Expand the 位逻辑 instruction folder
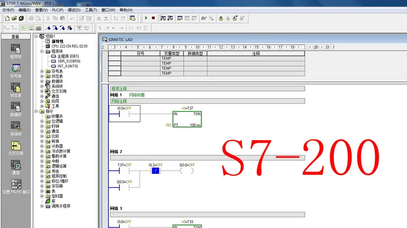This screenshot has height=228, width=407. pyautogui.click(x=42, y=121)
